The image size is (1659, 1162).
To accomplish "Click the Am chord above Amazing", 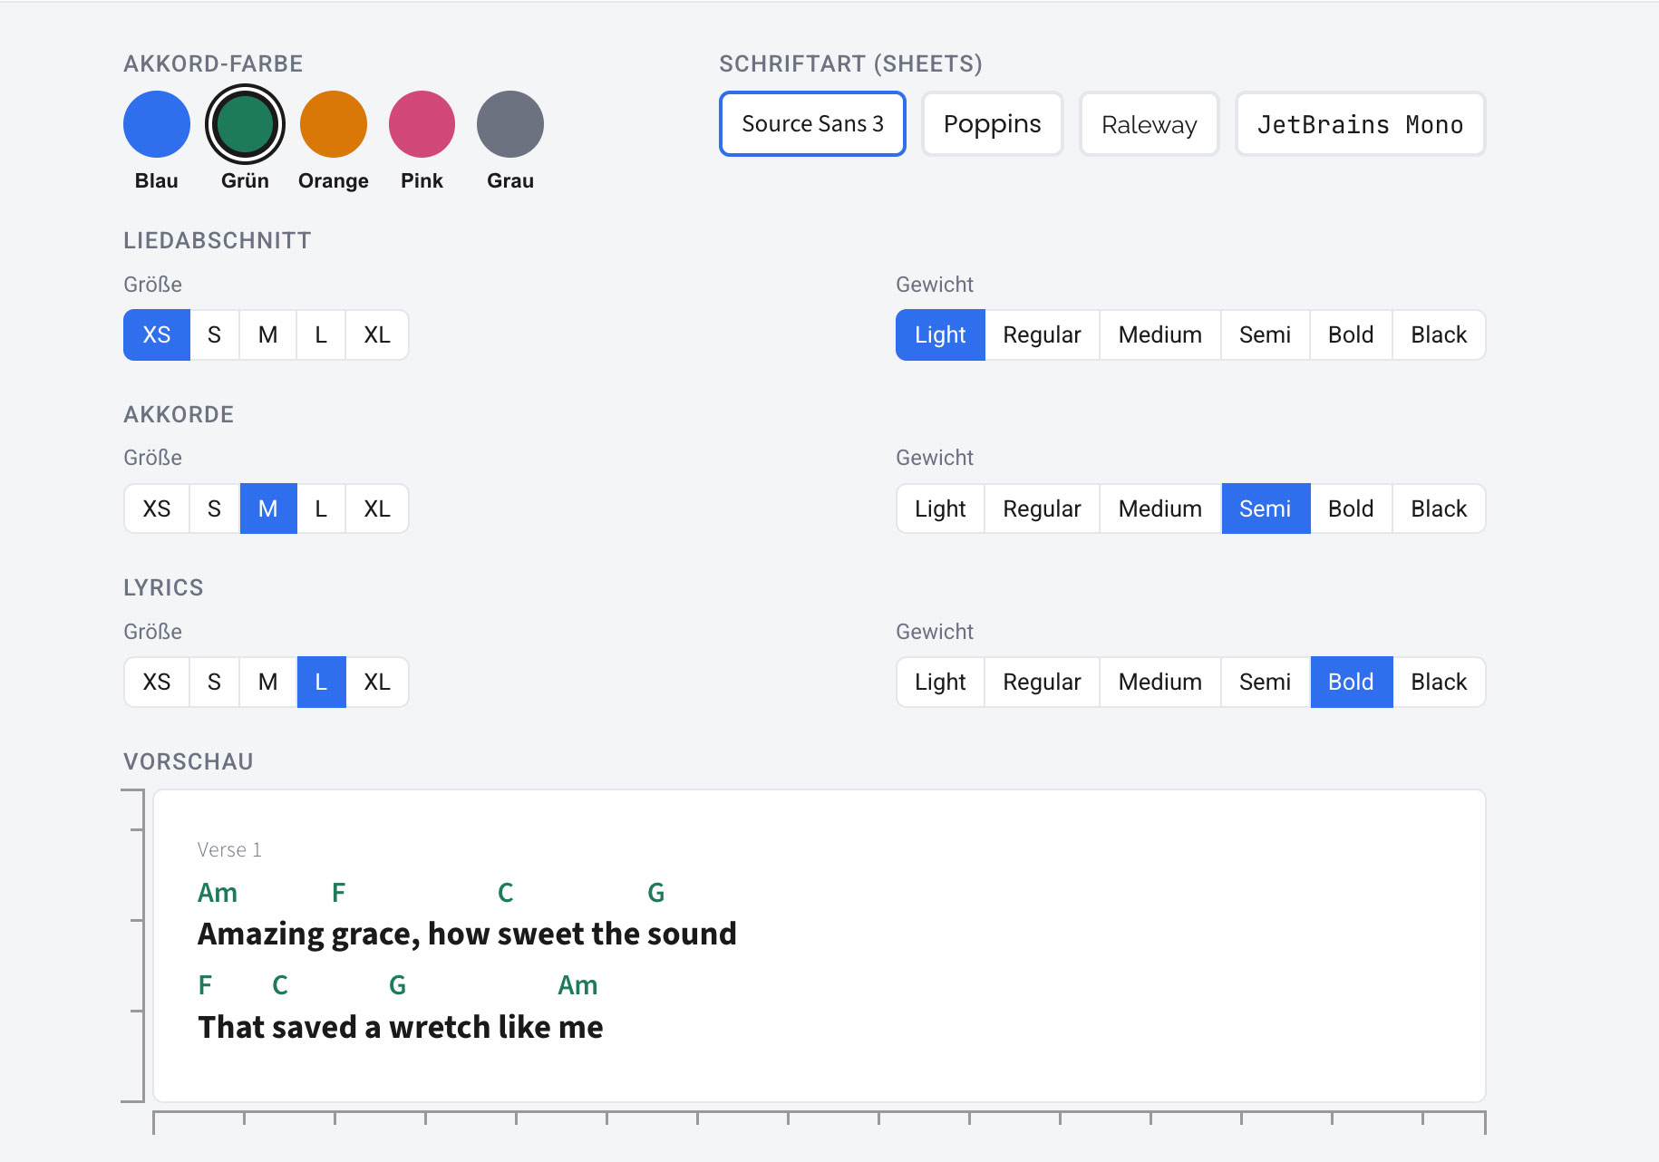I will [x=218, y=893].
